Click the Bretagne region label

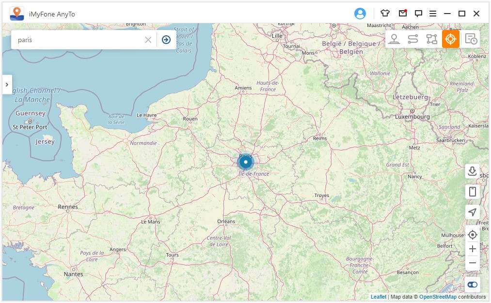(x=23, y=208)
